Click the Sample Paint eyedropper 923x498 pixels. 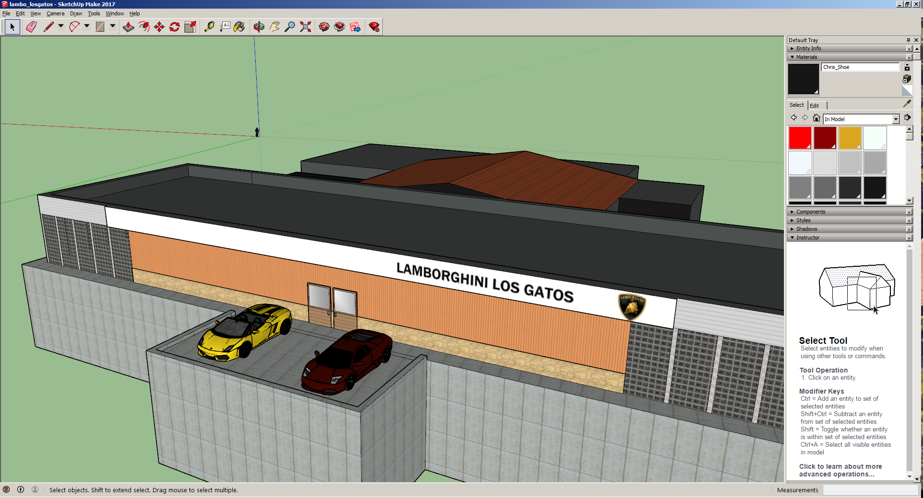tap(907, 103)
